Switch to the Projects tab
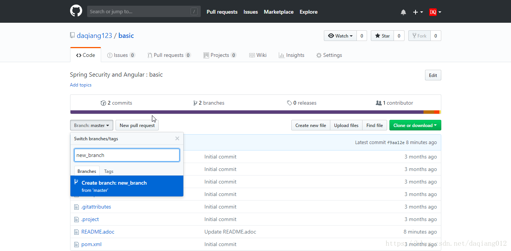 point(220,55)
